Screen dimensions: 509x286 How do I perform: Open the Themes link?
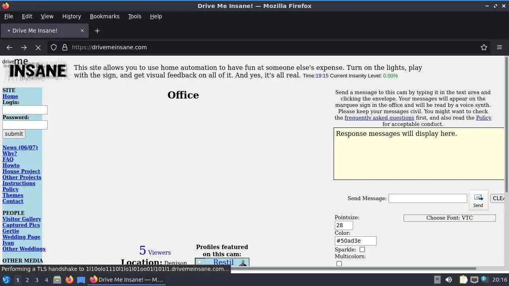pyautogui.click(x=13, y=195)
